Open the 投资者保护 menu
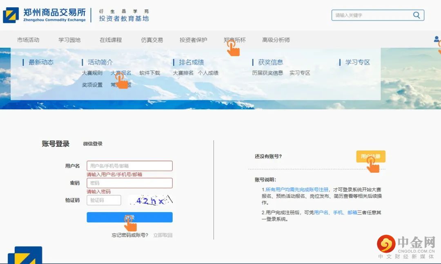Viewport: 441px width, 264px height. [x=193, y=40]
